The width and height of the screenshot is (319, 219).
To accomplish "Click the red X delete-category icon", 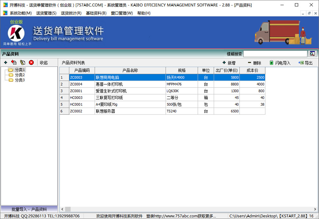I will click(31, 63).
